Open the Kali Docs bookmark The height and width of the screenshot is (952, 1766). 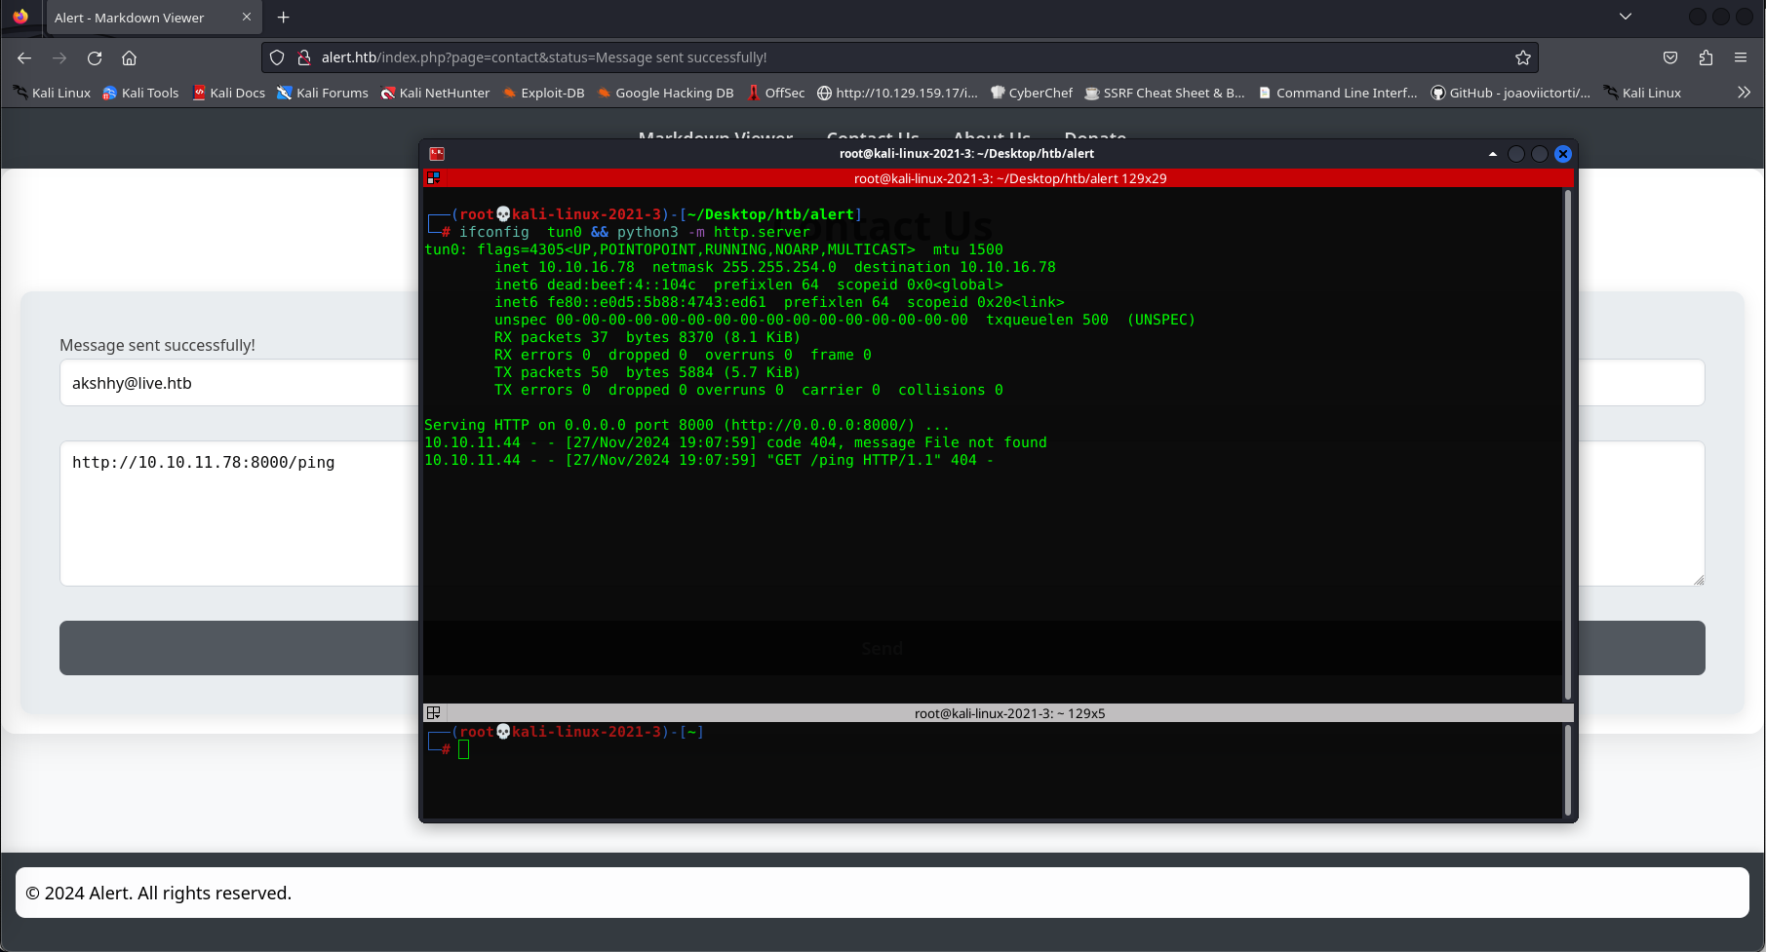coord(229,93)
